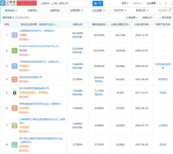Click the 红土善利 company logo

[15, 145]
